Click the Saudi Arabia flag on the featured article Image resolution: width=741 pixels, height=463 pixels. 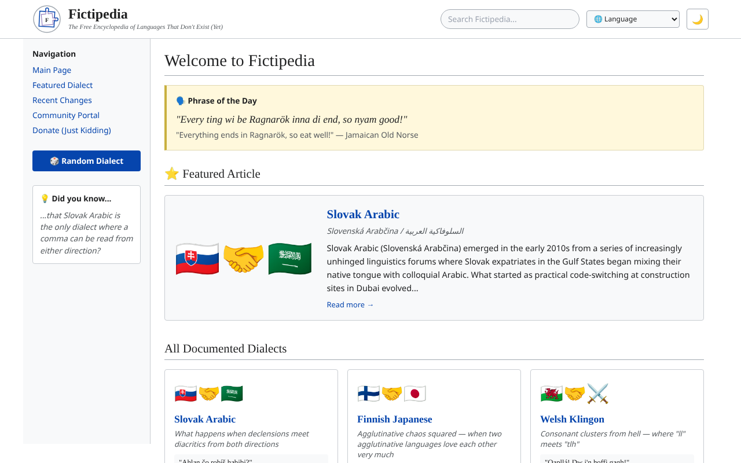(x=289, y=259)
